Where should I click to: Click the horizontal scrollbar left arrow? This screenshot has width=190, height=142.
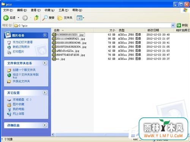pyautogui.click(x=53, y=134)
